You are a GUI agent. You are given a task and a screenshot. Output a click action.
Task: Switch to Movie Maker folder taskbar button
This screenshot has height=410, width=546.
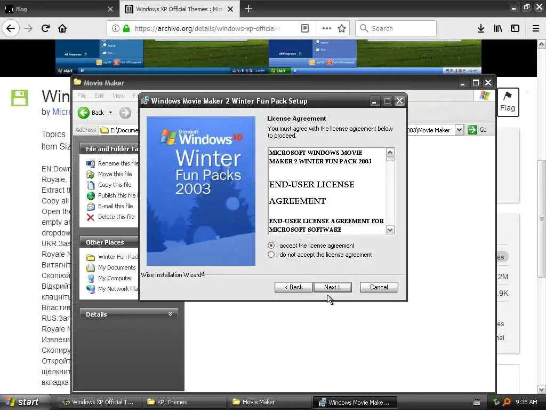coord(269,402)
